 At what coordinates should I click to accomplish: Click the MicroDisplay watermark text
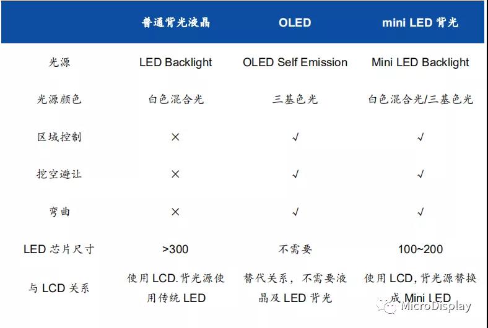point(436,306)
